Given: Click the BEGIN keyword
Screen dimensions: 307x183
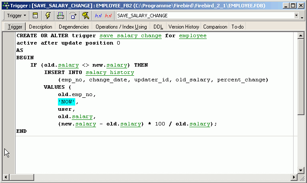Looking at the screenshot, I should (x=25, y=58).
